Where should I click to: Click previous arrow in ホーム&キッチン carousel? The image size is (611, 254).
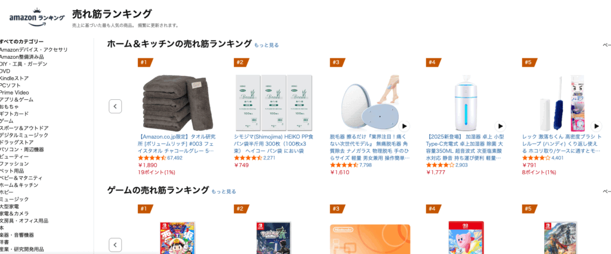pyautogui.click(x=115, y=106)
